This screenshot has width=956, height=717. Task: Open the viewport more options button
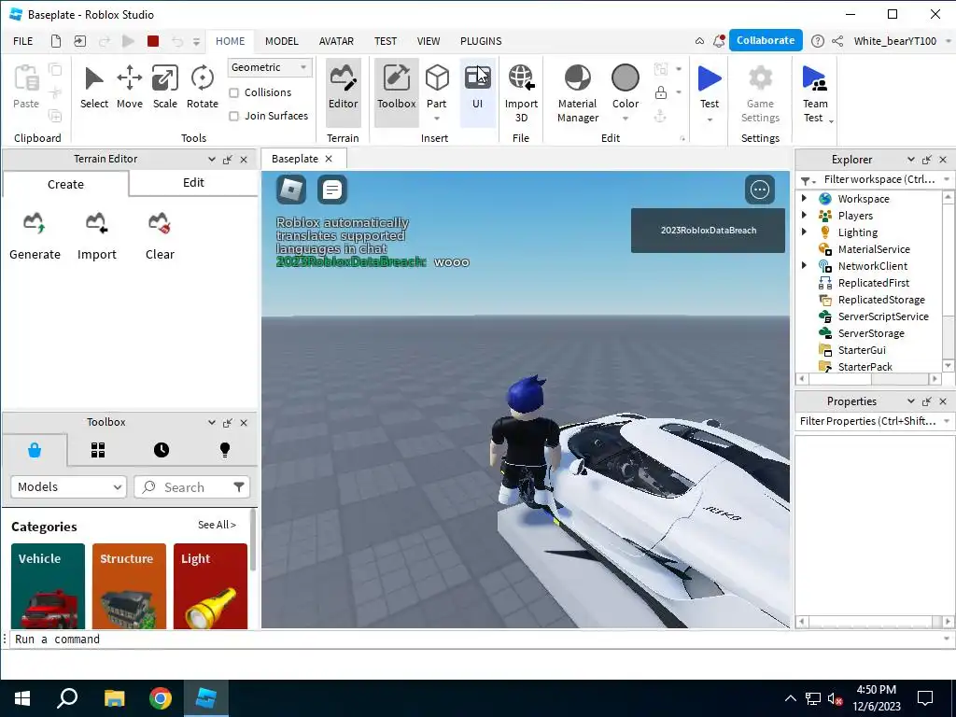(x=760, y=190)
